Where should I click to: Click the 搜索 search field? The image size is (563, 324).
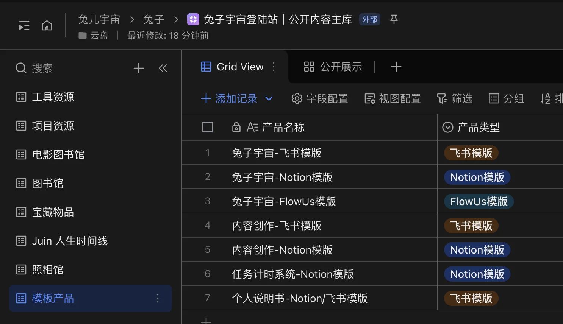[42, 68]
